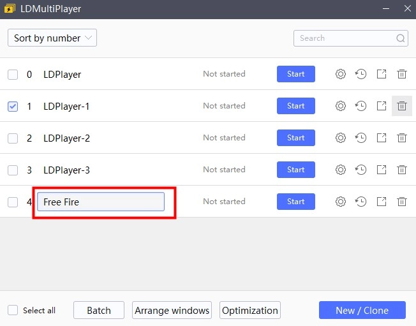The height and width of the screenshot is (326, 416).
Task: Tick the checkbox for row 4 Free Fire
Action: point(13,202)
